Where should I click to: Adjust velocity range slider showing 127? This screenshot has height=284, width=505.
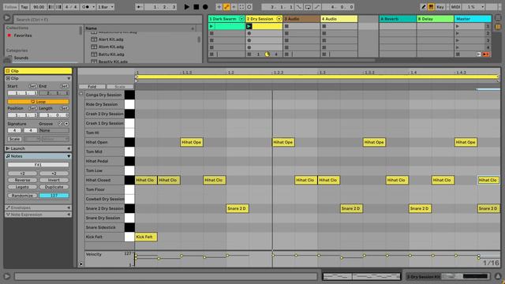(x=54, y=196)
